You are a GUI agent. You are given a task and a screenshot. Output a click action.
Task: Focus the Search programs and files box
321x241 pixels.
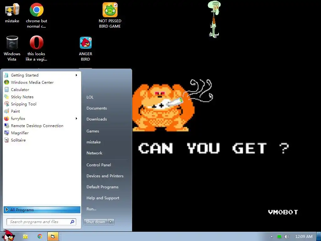41,222
